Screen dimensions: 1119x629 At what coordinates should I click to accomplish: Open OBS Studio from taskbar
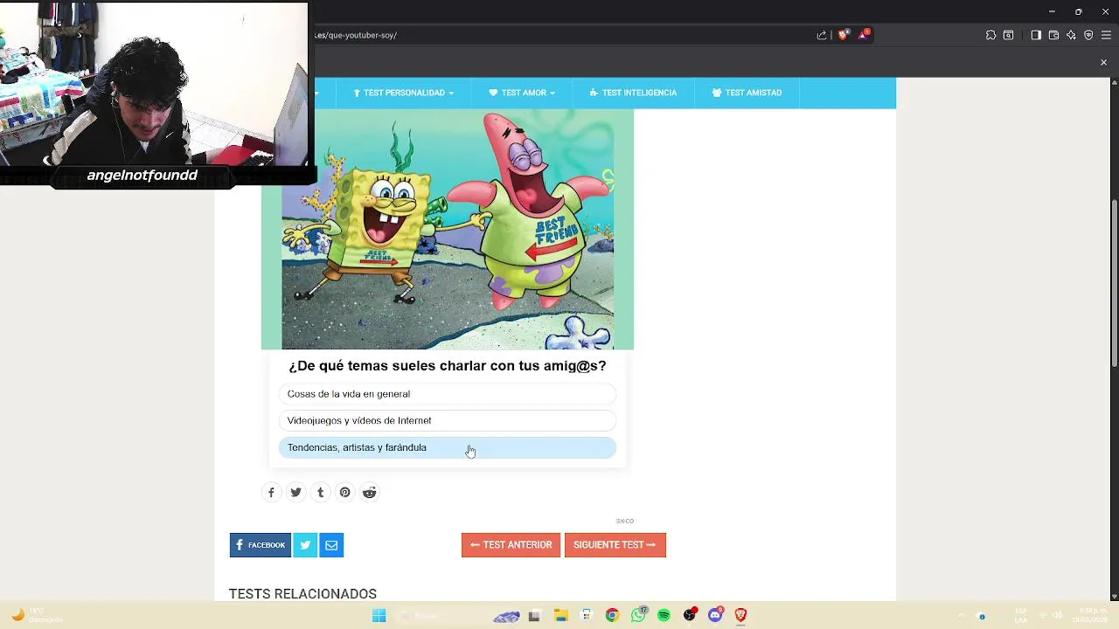point(690,616)
